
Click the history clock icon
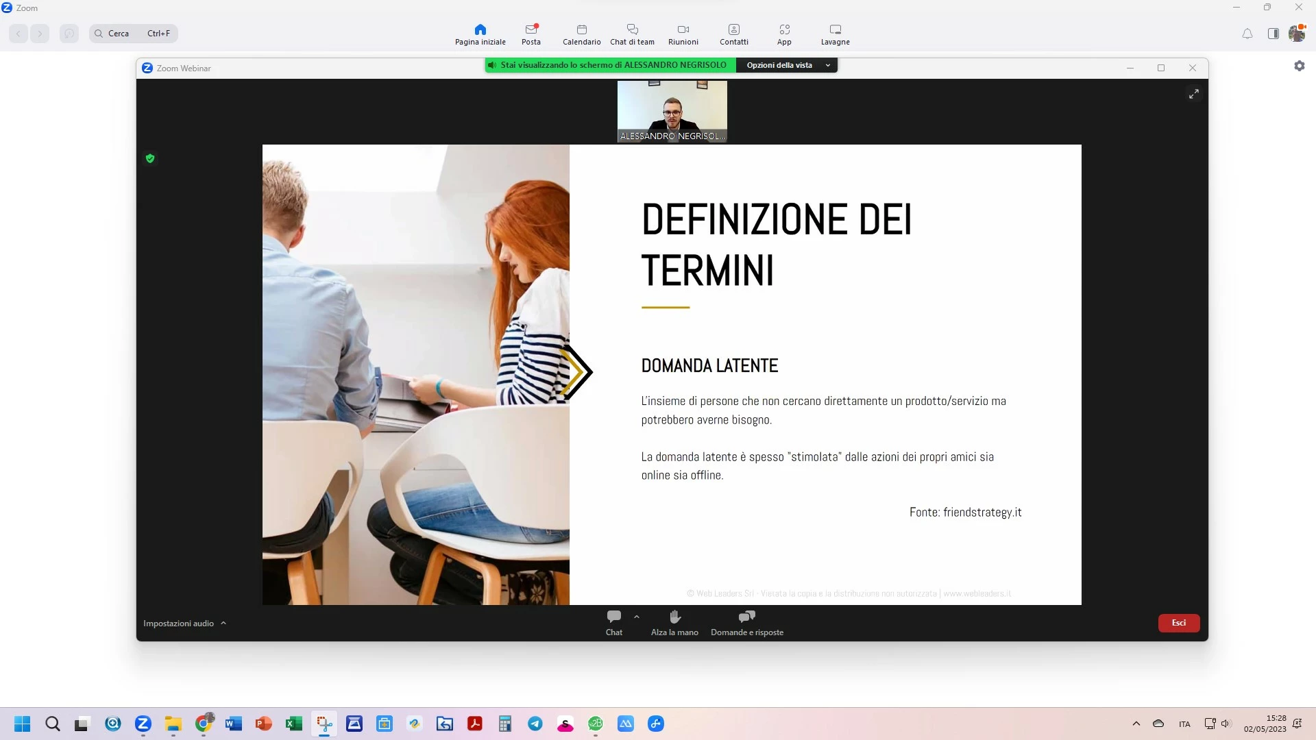point(69,33)
